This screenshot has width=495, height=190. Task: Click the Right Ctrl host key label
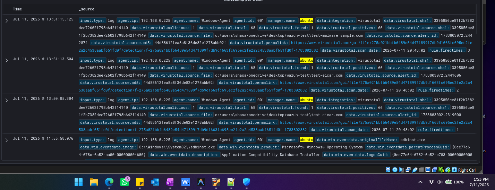467,170
